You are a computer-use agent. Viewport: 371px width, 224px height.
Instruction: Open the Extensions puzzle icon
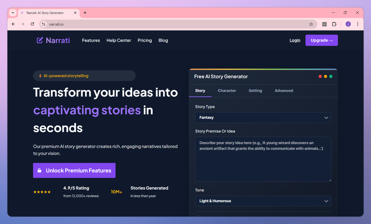click(x=334, y=24)
